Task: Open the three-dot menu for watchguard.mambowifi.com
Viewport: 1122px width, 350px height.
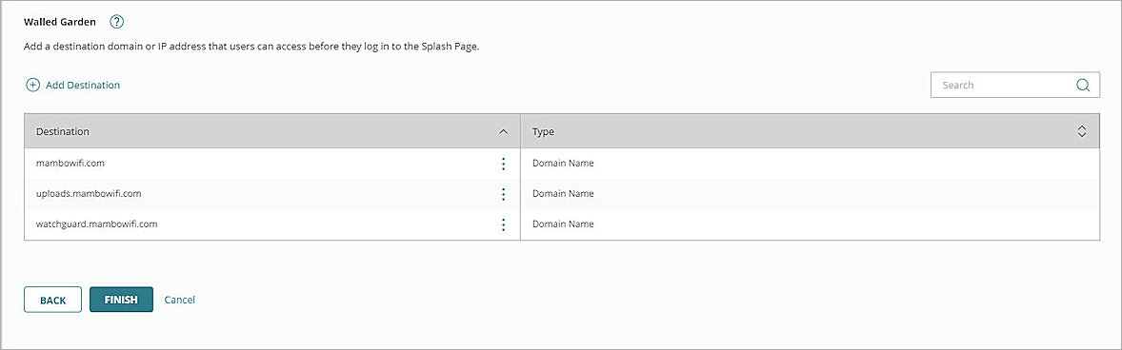Action: point(503,225)
